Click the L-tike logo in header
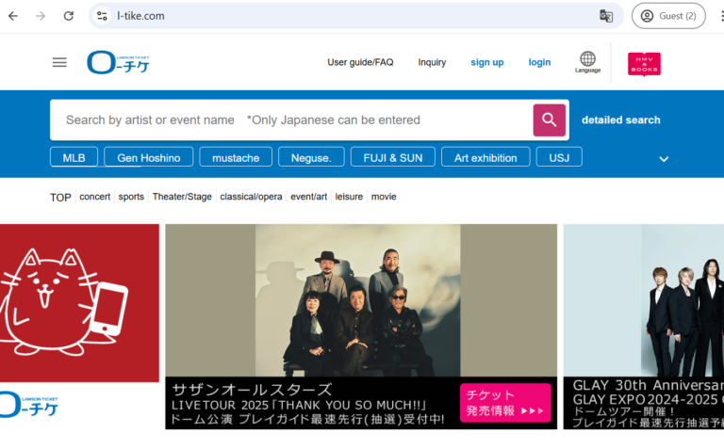This screenshot has width=724, height=448. [118, 62]
